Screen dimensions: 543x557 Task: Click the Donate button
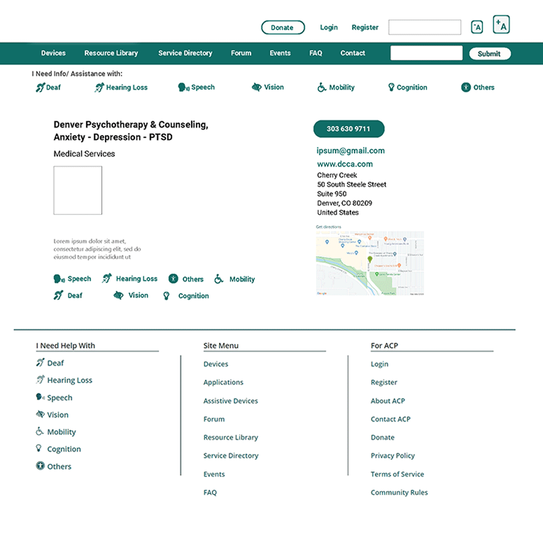(283, 27)
